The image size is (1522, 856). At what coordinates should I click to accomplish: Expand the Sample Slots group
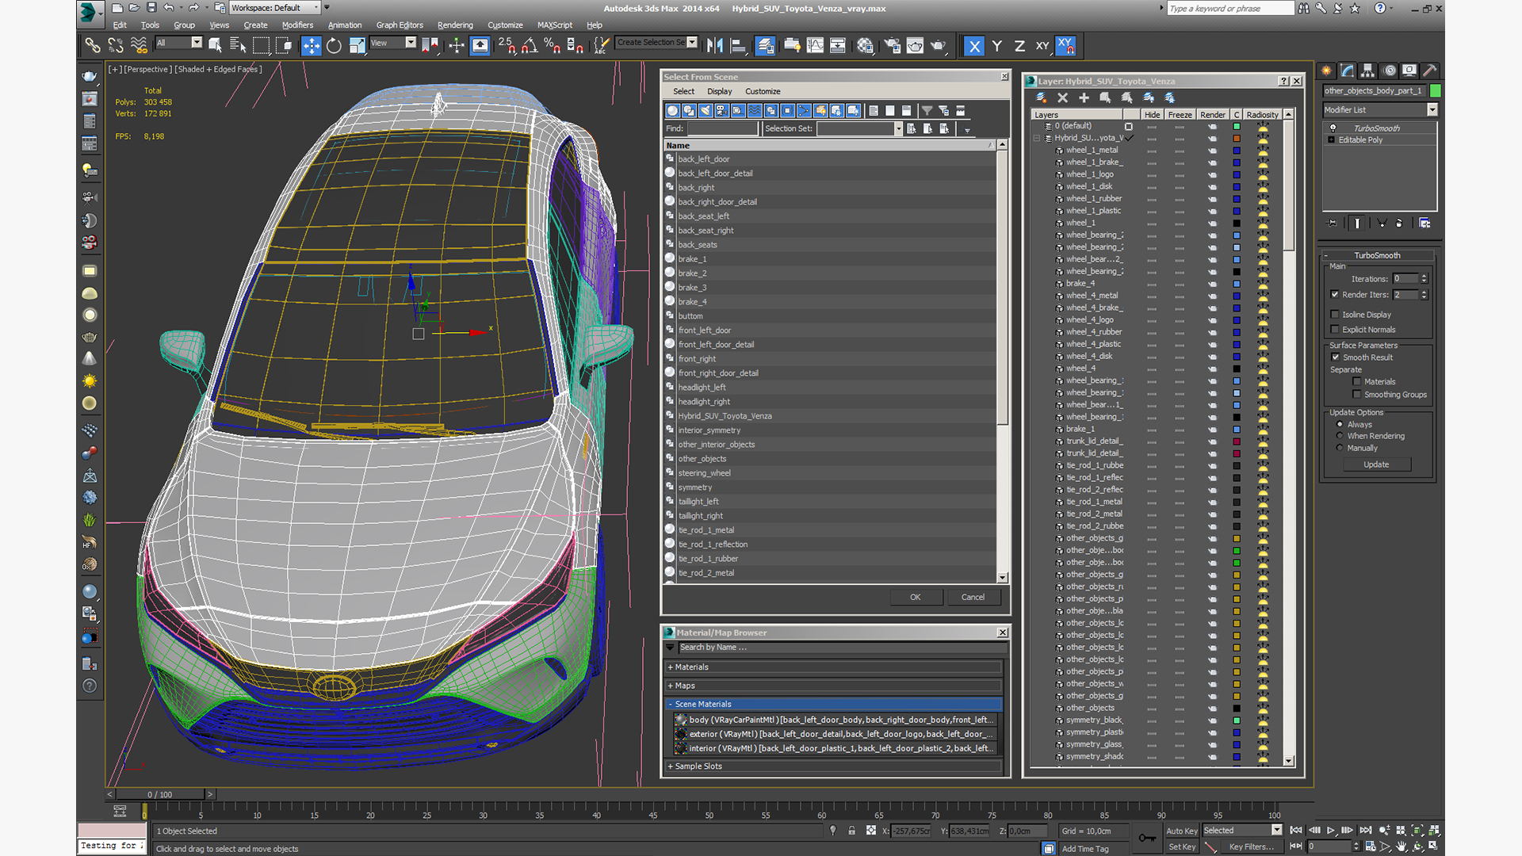pyautogui.click(x=836, y=766)
